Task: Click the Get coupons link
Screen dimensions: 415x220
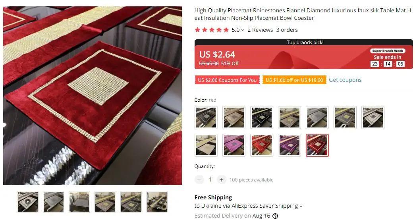Action: coord(345,80)
